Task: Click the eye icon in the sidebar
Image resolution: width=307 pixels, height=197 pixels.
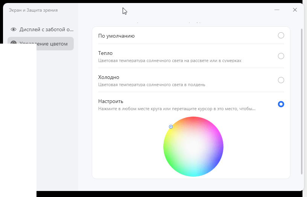Action: [14, 29]
